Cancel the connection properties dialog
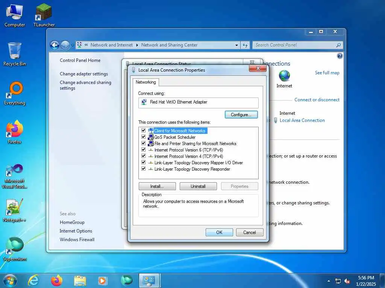The width and height of the screenshot is (385, 288). [x=250, y=232]
